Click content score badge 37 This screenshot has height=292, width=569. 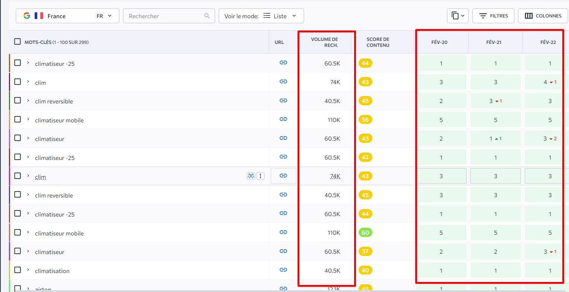pos(365,251)
